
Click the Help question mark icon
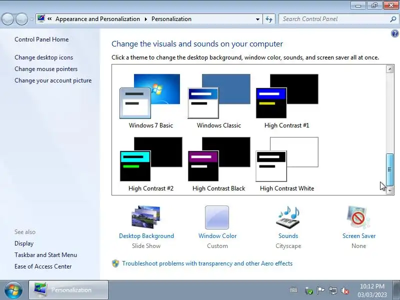click(394, 33)
